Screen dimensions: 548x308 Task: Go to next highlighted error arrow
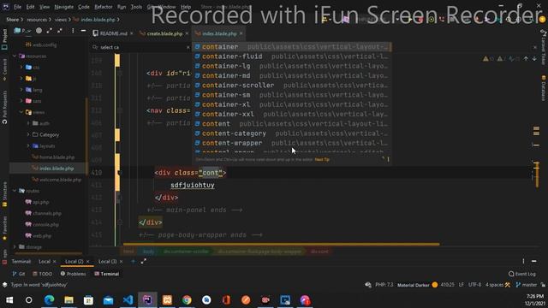pos(534,59)
